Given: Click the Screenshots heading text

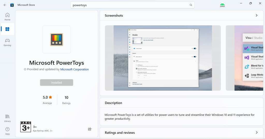Looking at the screenshot, I should [114, 16].
